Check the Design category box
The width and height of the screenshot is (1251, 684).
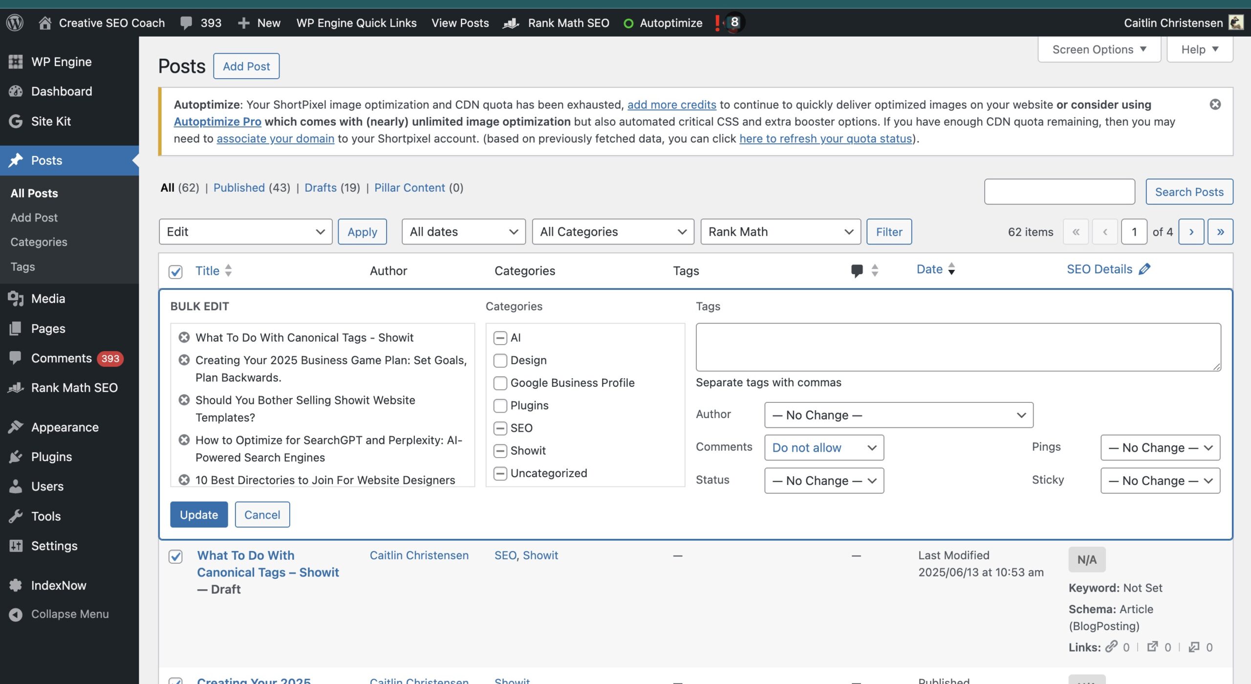500,360
